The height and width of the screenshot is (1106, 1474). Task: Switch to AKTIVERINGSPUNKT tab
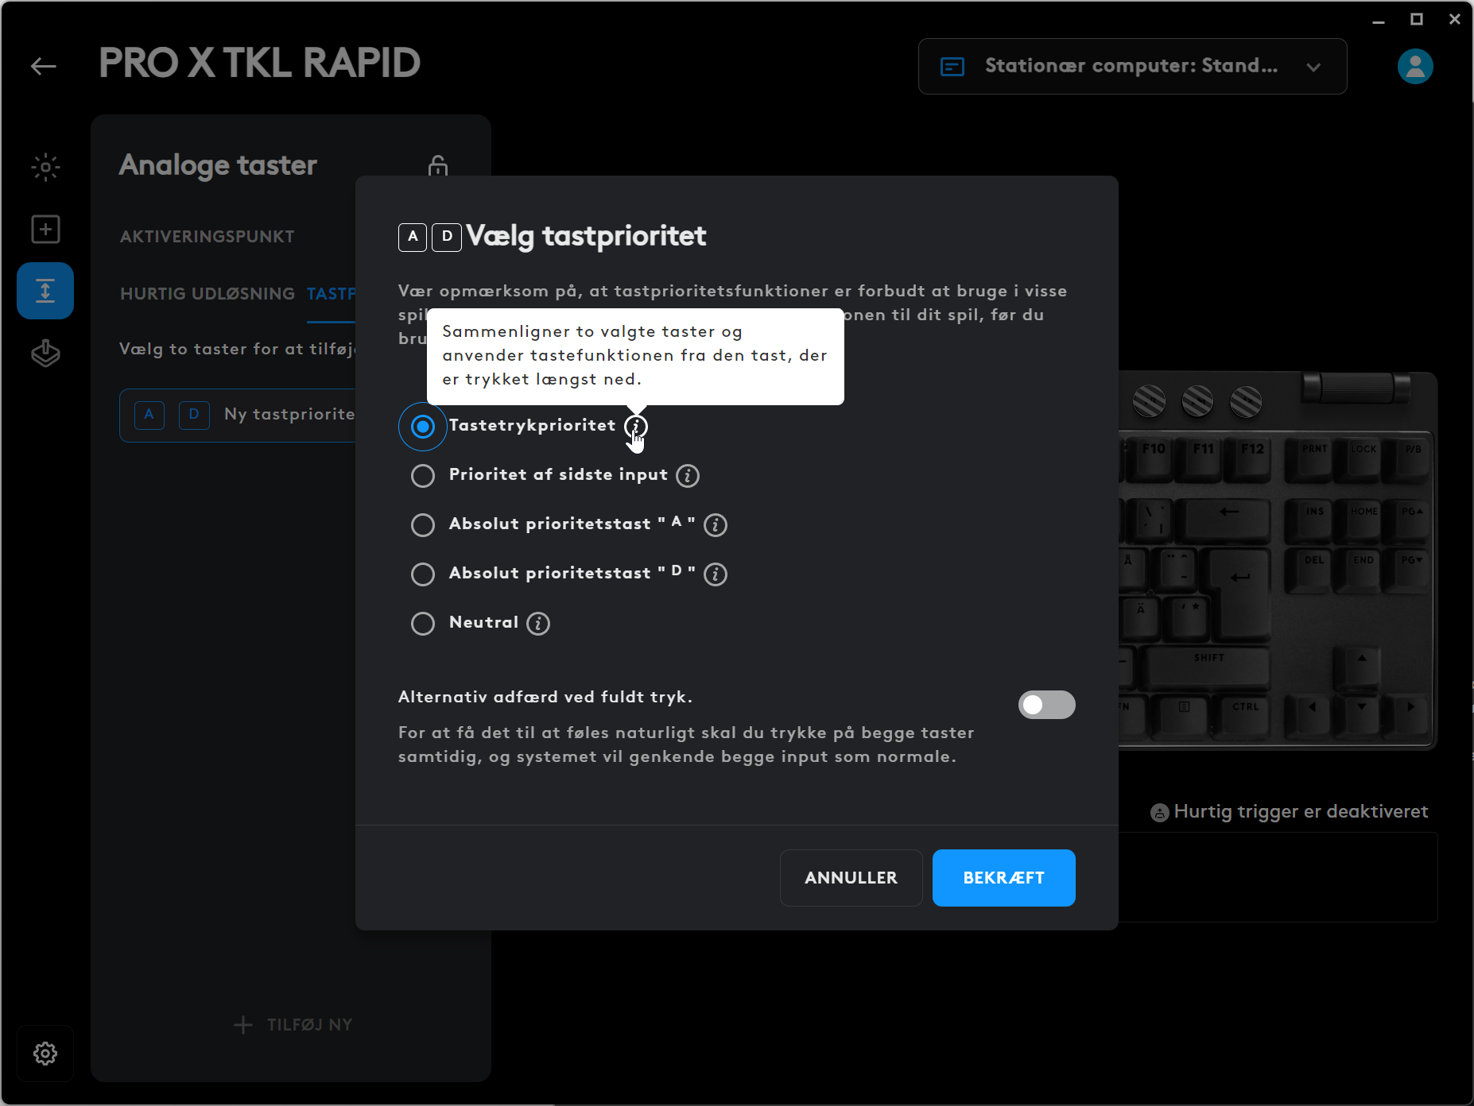click(x=207, y=237)
